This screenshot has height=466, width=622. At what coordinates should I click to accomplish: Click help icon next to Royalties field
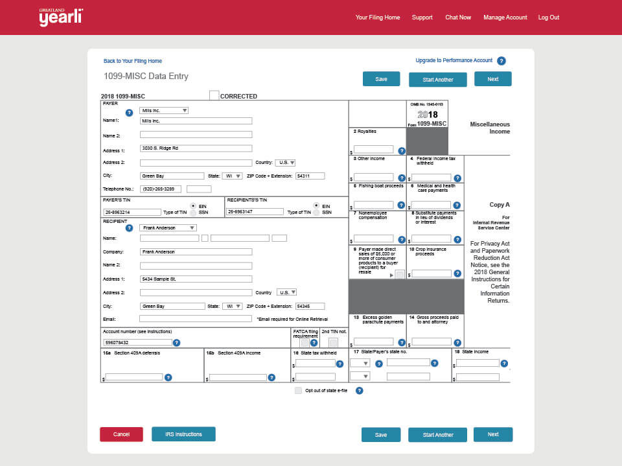click(402, 150)
